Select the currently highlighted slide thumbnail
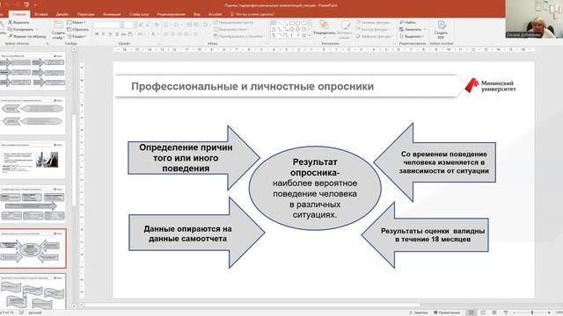Image resolution: width=563 pixels, height=316 pixels. tap(33, 248)
